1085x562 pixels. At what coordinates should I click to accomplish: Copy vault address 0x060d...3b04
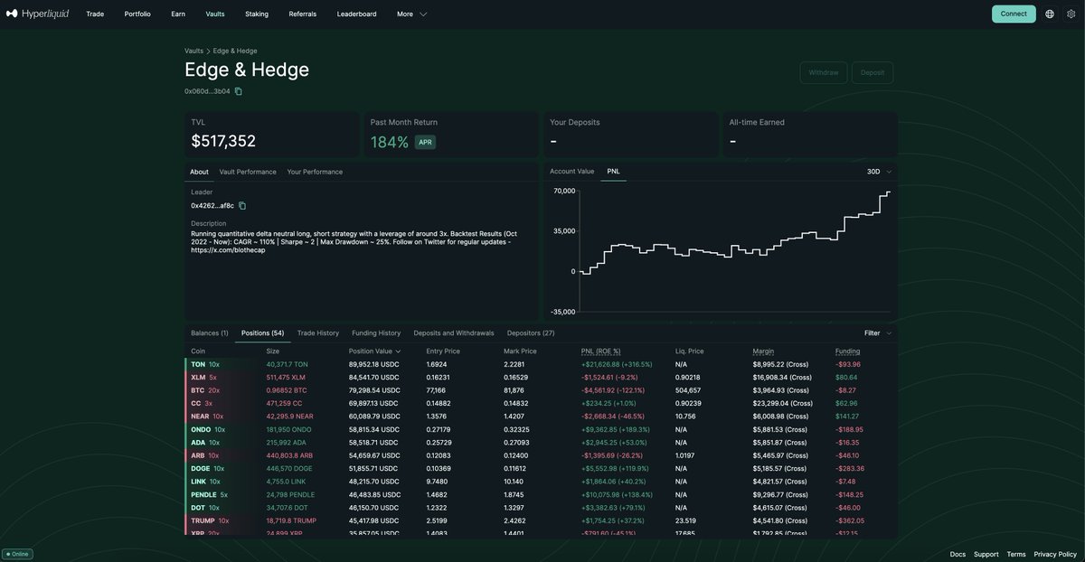[239, 91]
